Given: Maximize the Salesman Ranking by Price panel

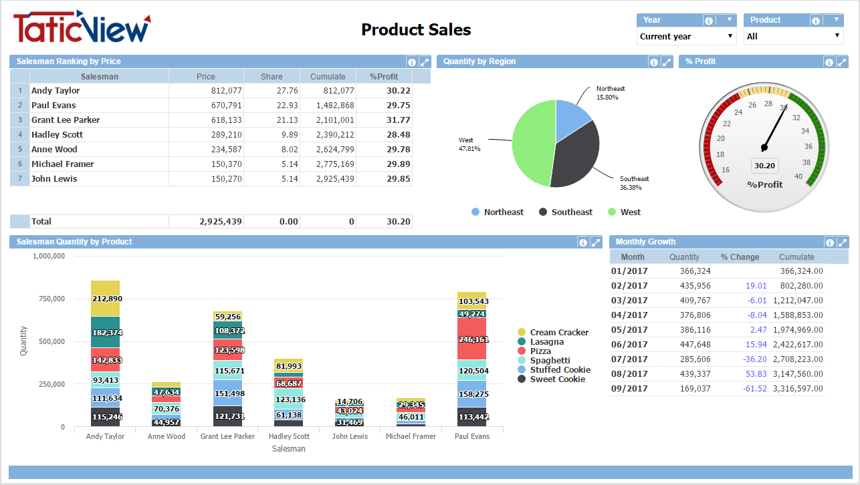Looking at the screenshot, I should (x=423, y=61).
